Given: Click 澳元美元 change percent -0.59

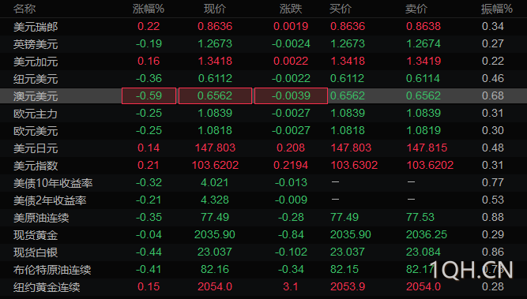Looking at the screenshot, I should (x=149, y=95).
